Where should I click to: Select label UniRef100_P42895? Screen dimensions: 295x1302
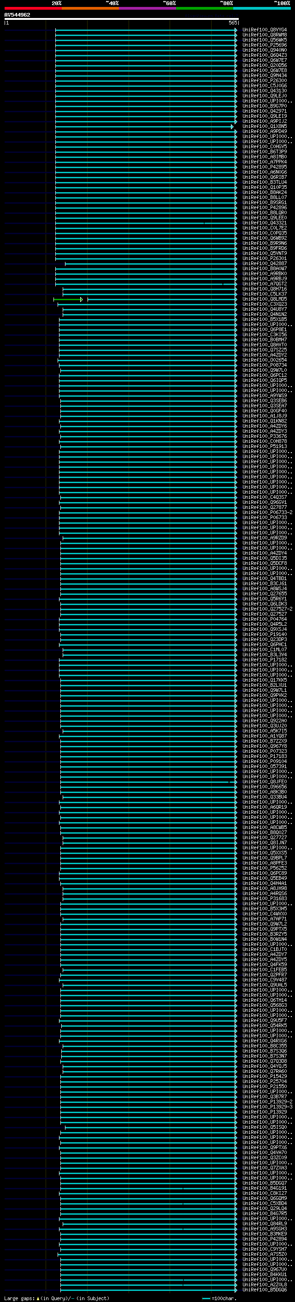[x=265, y=167]
